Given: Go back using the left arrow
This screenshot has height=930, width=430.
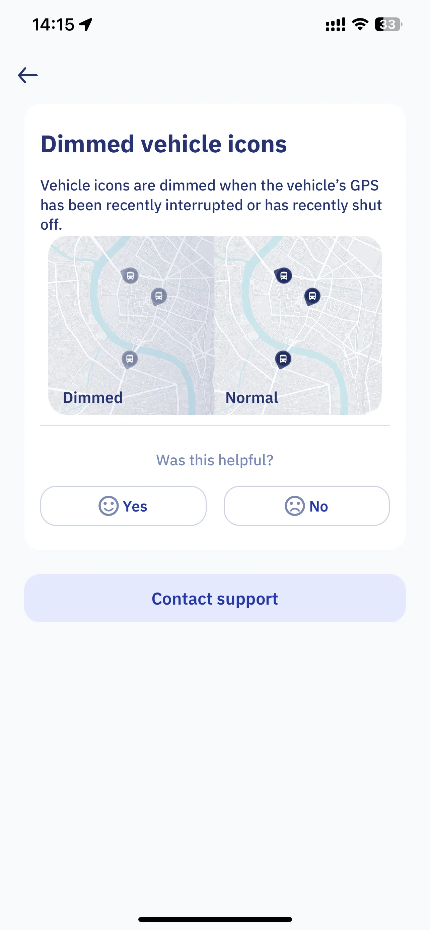Looking at the screenshot, I should (28, 75).
